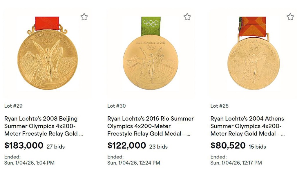Screen dimensions: 297x187
Task: View the 27 bids history
Action: click(56, 147)
